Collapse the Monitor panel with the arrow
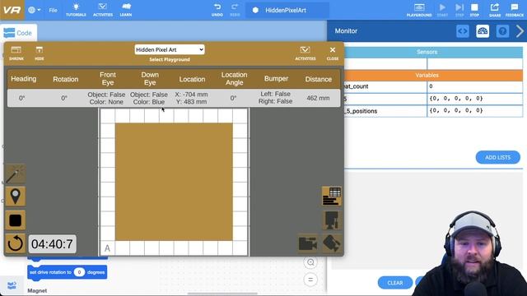Image resolution: width=527 pixels, height=296 pixels. (520, 31)
